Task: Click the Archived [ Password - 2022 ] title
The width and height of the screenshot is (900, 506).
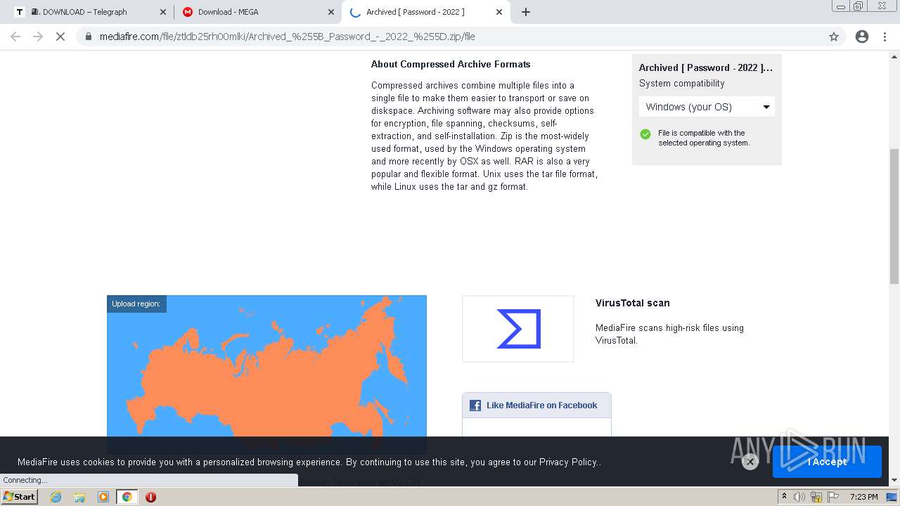Action: coord(706,67)
